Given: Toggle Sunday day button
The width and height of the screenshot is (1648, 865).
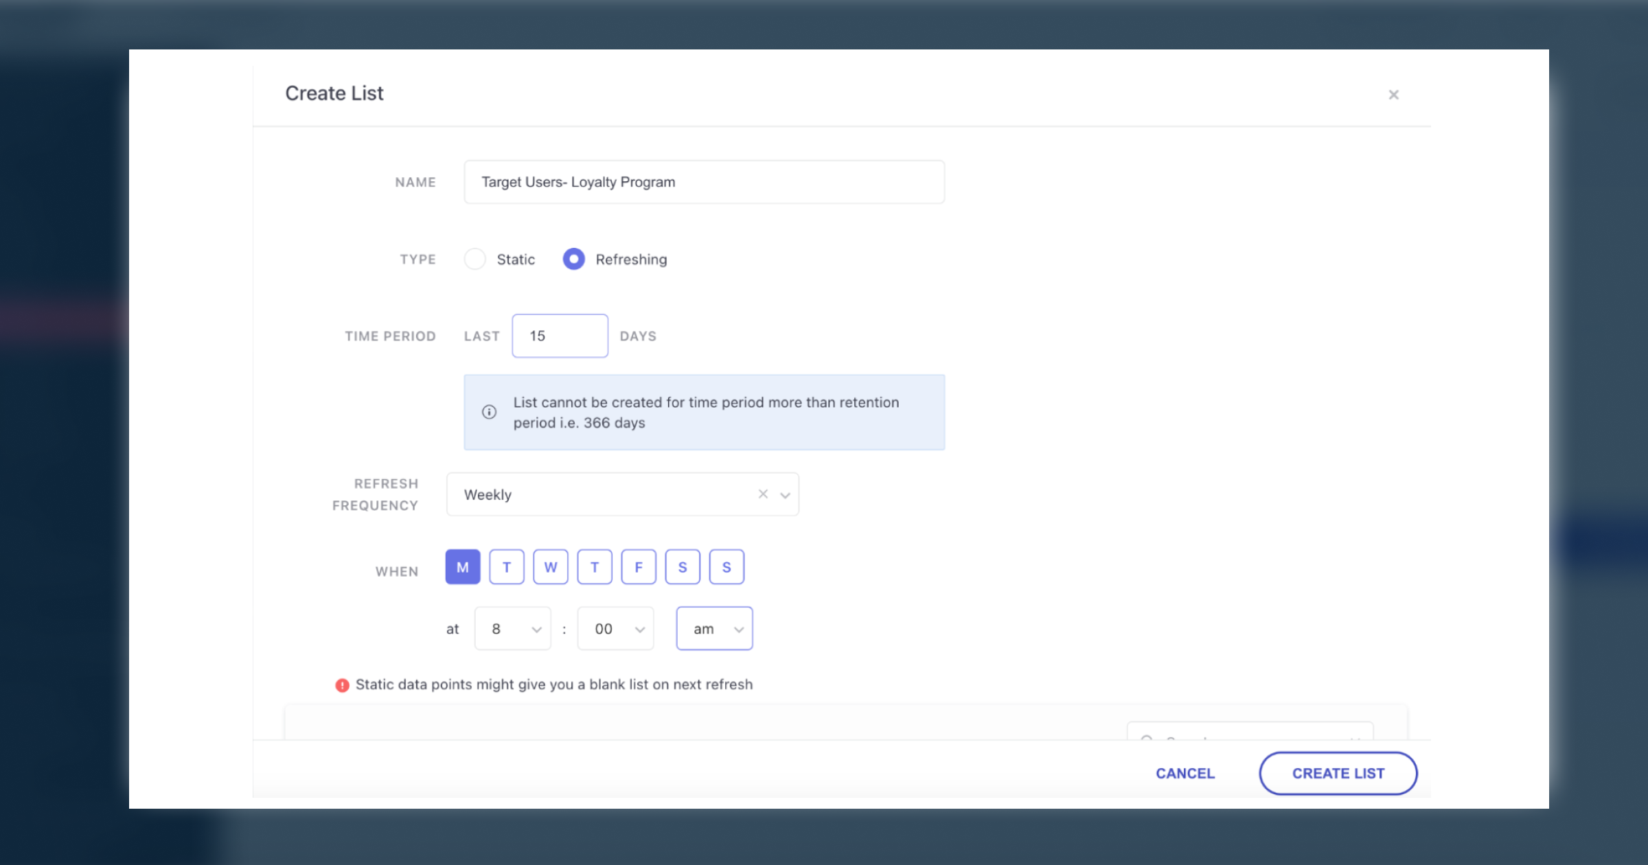Looking at the screenshot, I should tap(726, 567).
